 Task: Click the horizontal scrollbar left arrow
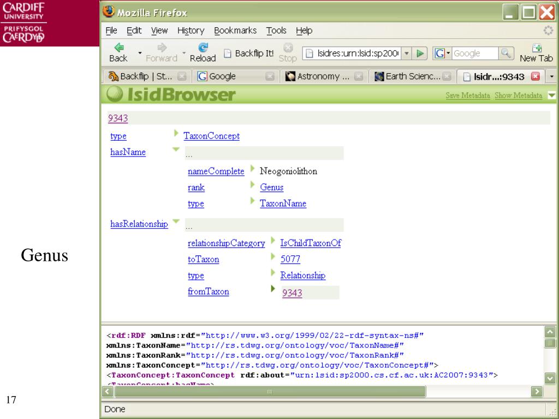[x=108, y=392]
